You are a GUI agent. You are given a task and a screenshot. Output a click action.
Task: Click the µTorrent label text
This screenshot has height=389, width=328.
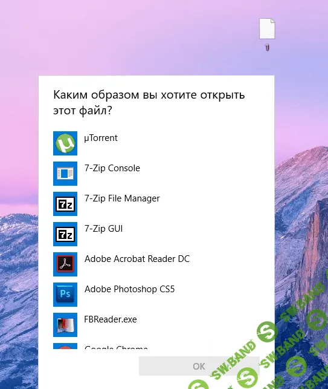[x=101, y=138]
